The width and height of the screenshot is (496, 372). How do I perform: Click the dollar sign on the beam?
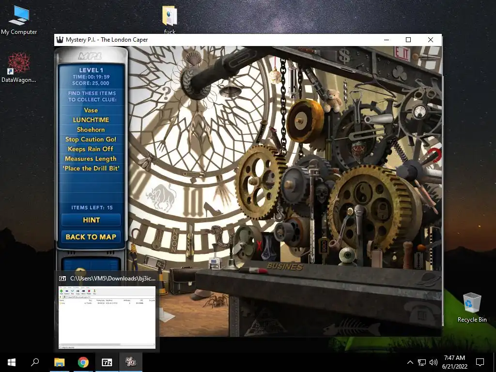344,56
